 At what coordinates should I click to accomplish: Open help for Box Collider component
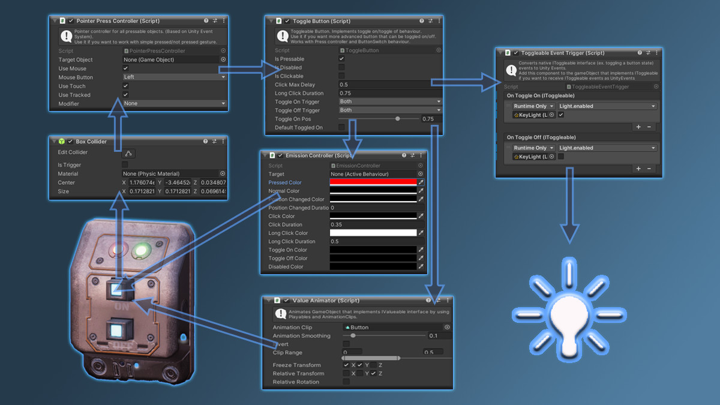click(x=206, y=142)
